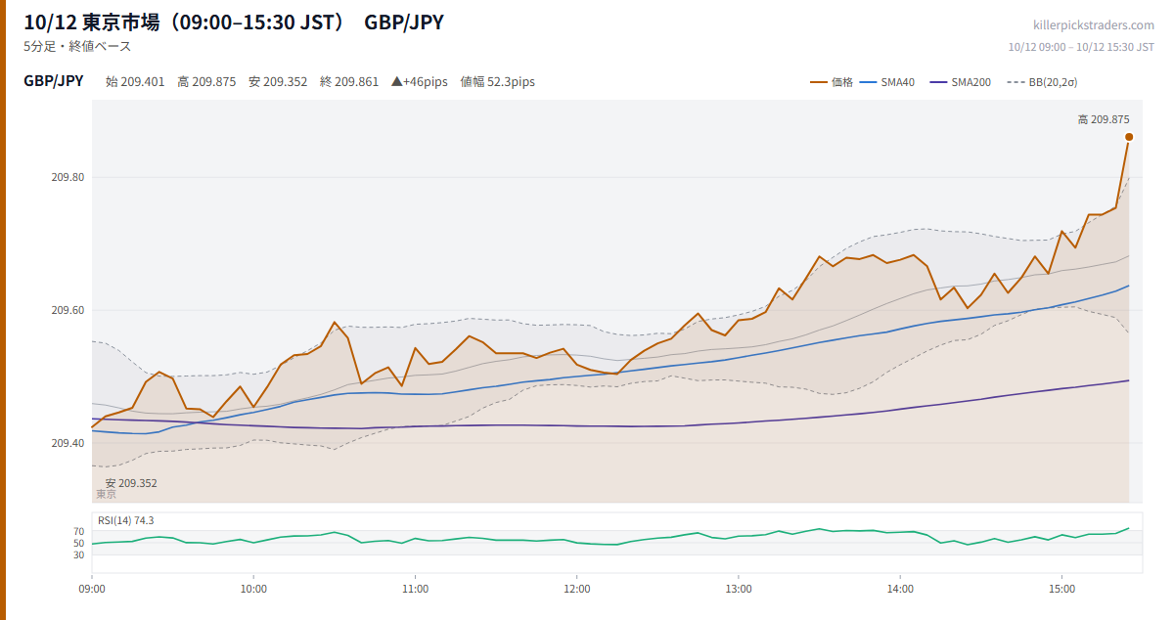Open killerpickstraders.com link
The height and width of the screenshot is (620, 1174).
[1094, 25]
